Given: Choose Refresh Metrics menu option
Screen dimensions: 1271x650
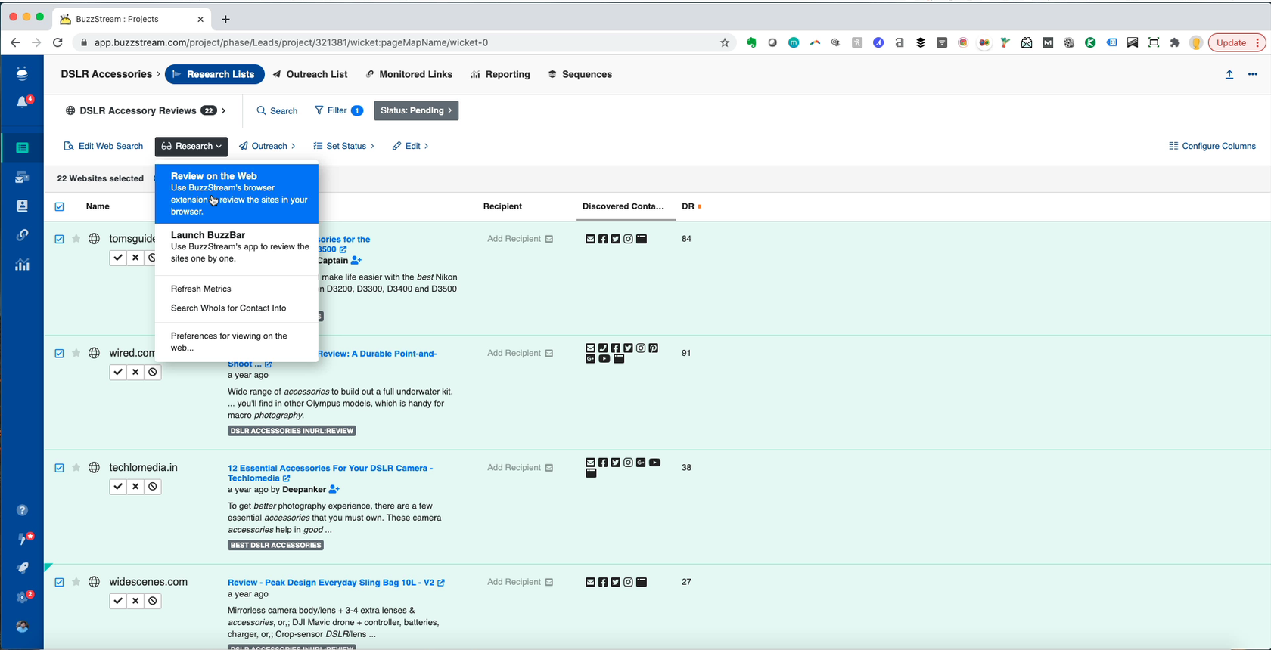Looking at the screenshot, I should point(201,289).
